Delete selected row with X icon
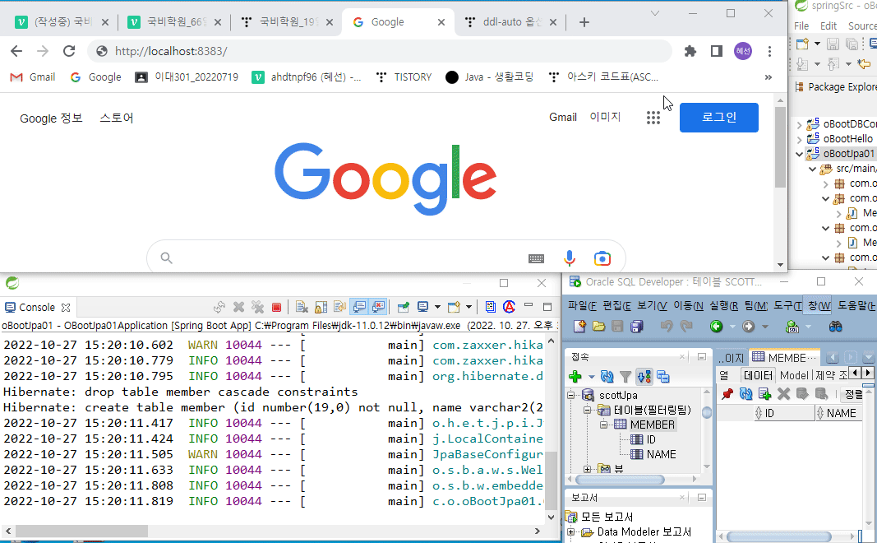 [x=783, y=394]
